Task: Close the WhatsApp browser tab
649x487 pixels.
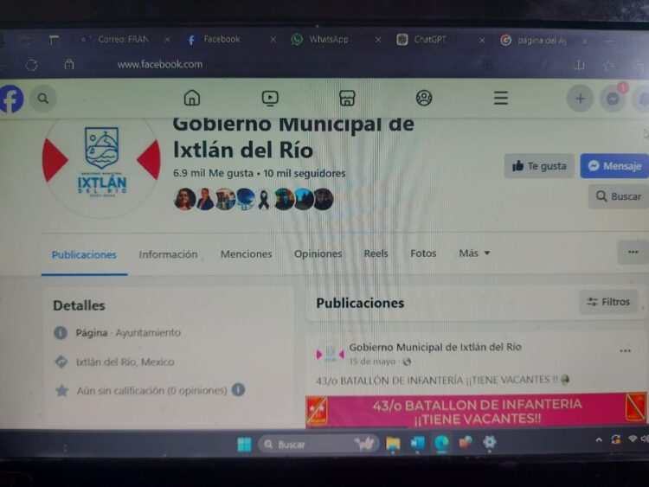Action: coord(378,41)
